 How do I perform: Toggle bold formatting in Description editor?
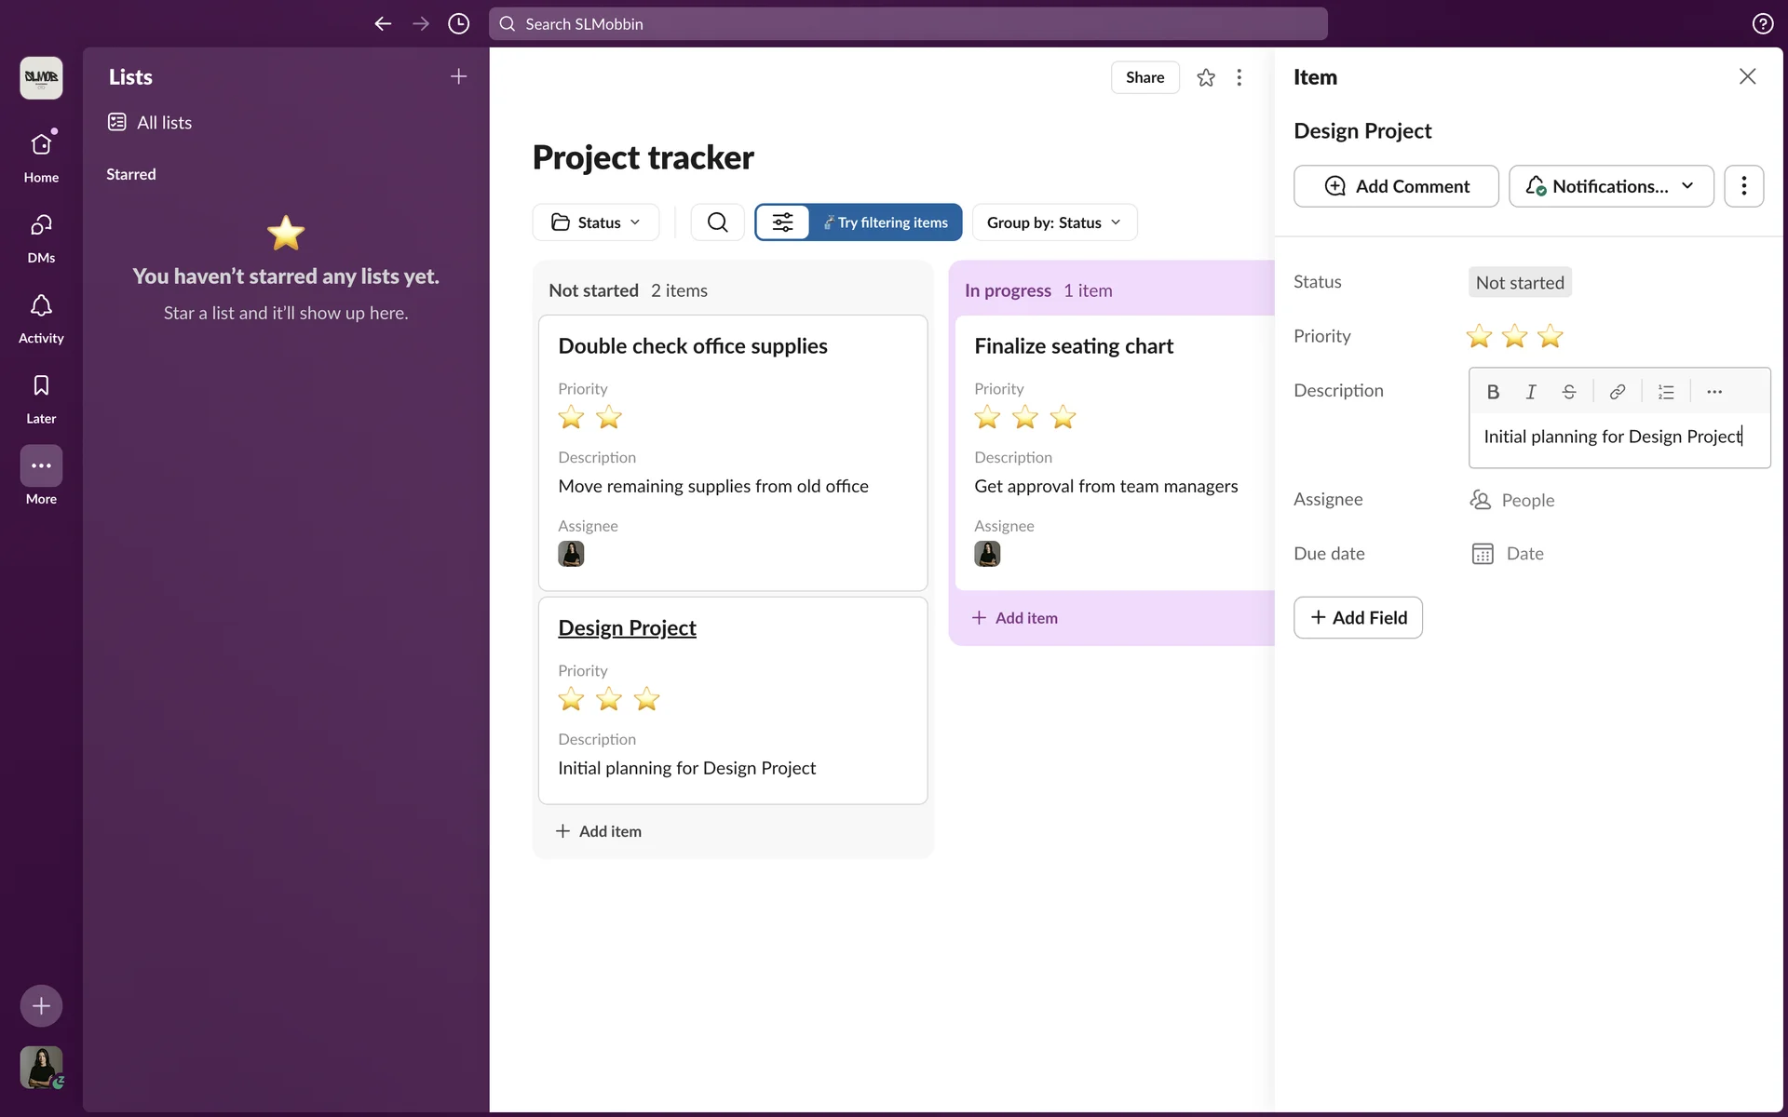(1493, 392)
